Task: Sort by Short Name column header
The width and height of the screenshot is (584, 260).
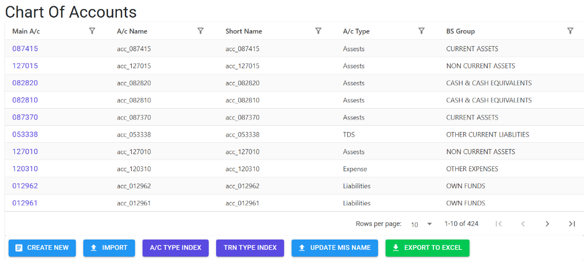Action: pyautogui.click(x=244, y=31)
